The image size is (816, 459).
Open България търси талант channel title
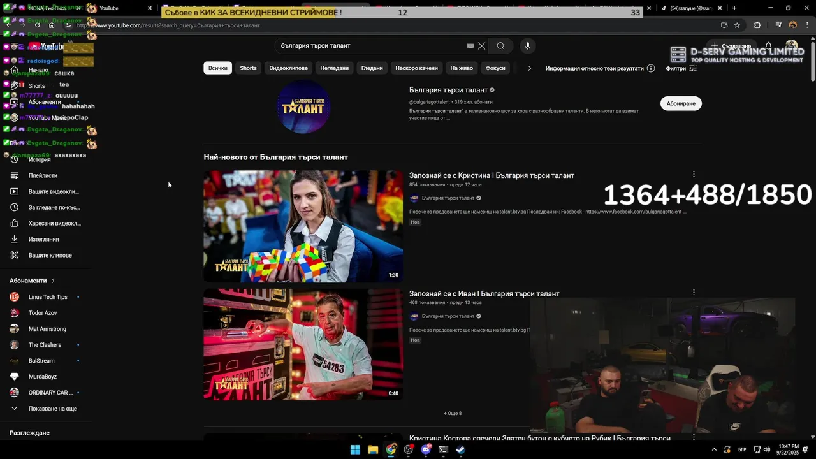click(x=448, y=90)
